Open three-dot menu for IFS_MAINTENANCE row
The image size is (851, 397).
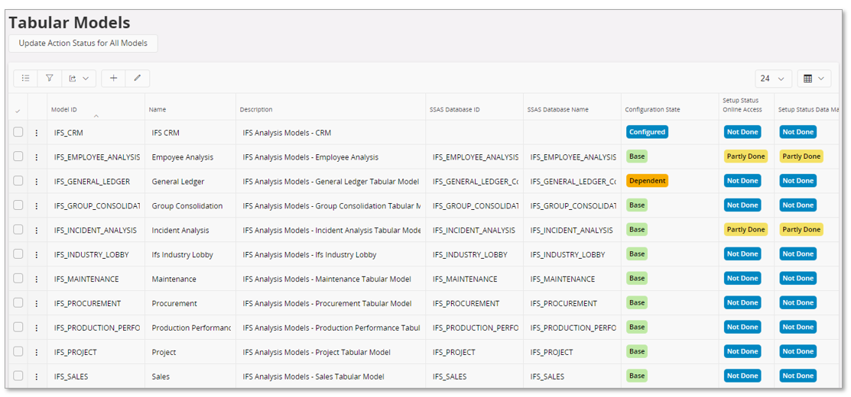[37, 279]
